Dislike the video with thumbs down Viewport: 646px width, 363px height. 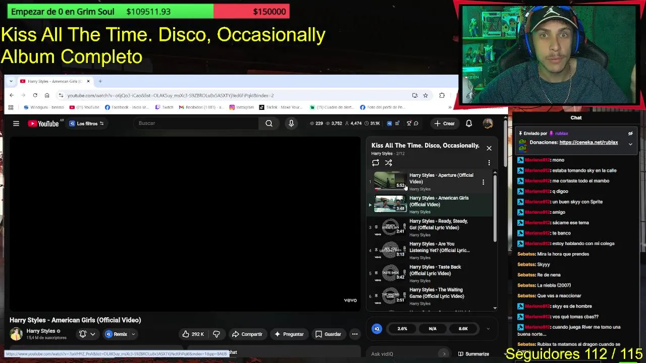pyautogui.click(x=217, y=334)
